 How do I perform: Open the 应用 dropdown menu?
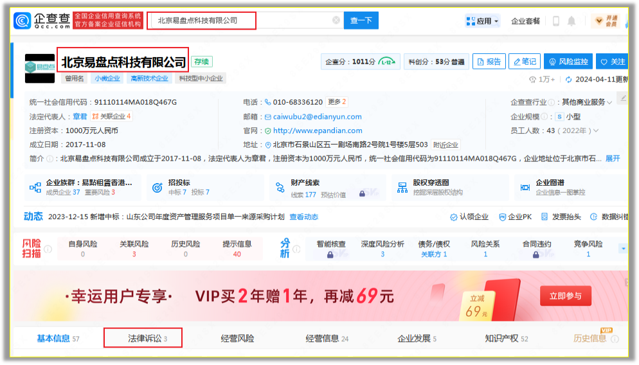483,21
